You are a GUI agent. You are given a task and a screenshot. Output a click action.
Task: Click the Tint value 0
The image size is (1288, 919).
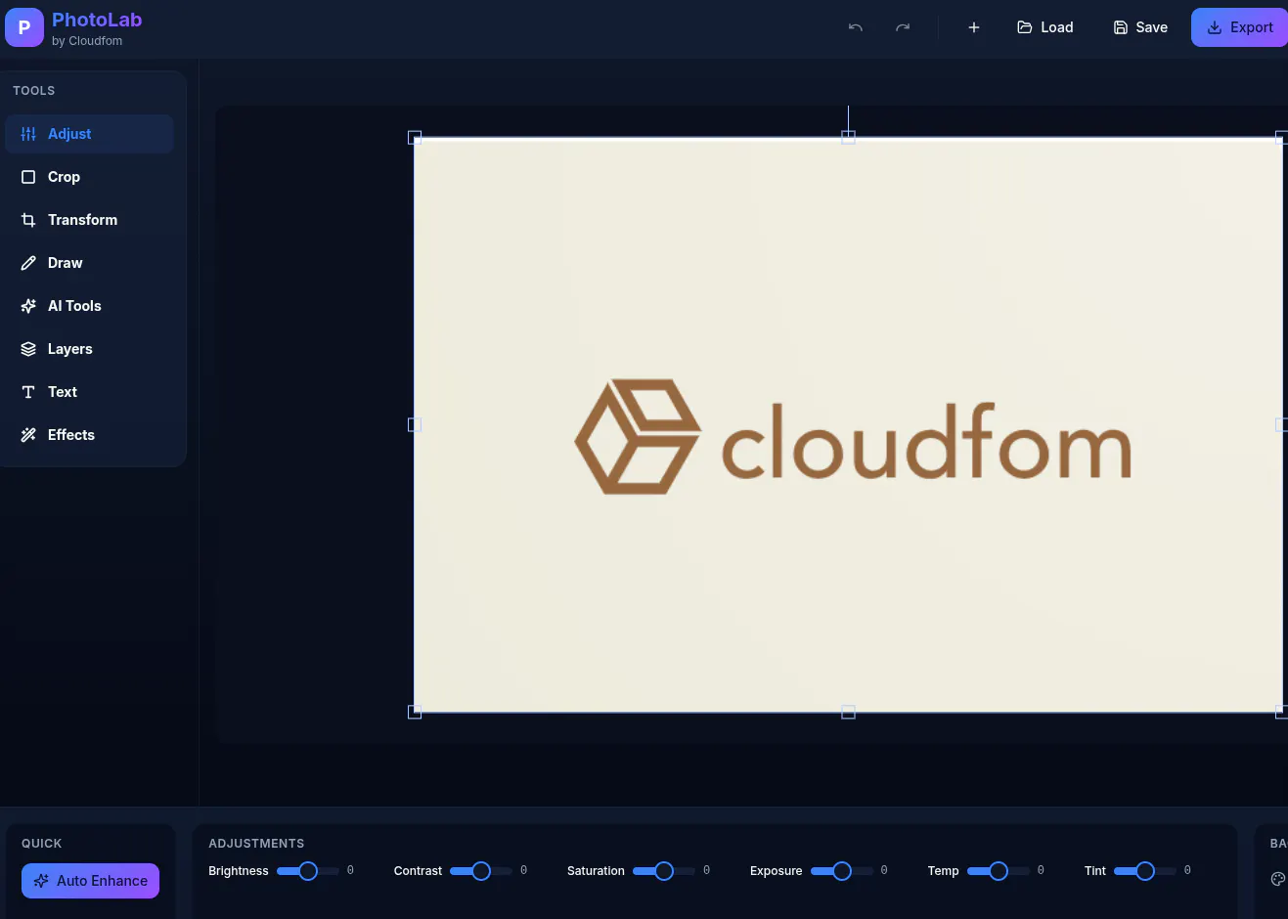pyautogui.click(x=1187, y=870)
